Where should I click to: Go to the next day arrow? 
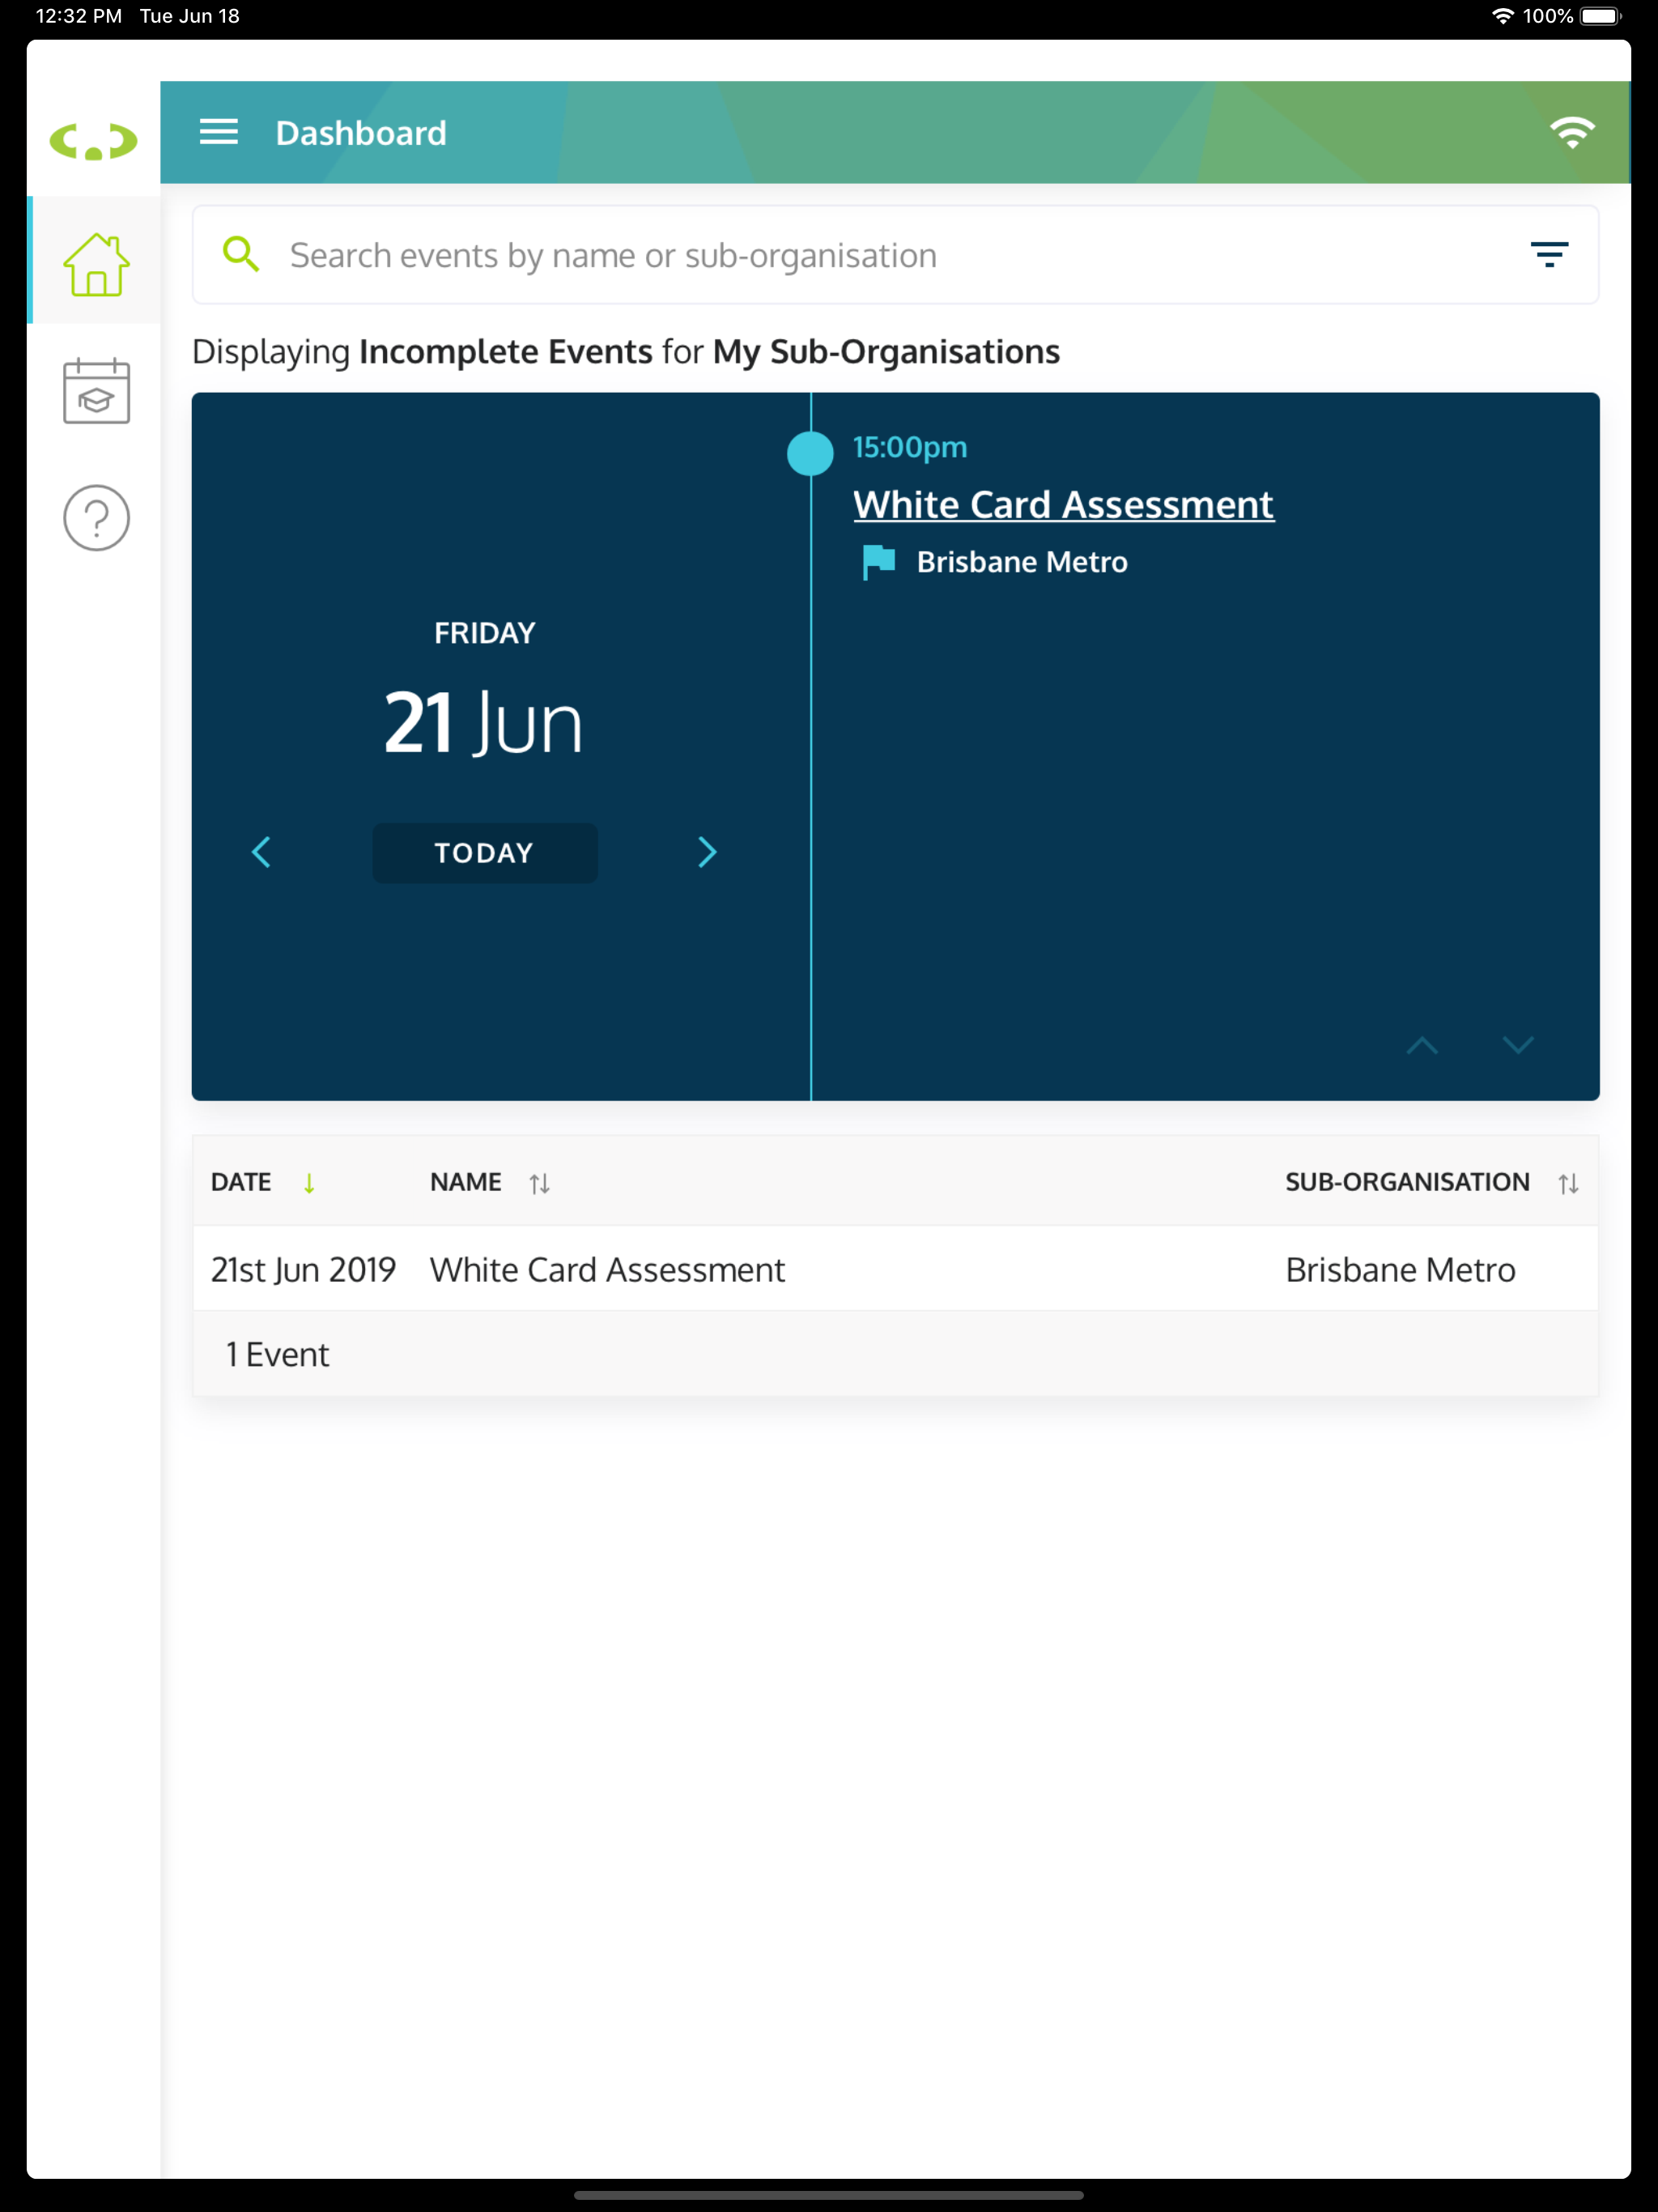click(x=707, y=852)
